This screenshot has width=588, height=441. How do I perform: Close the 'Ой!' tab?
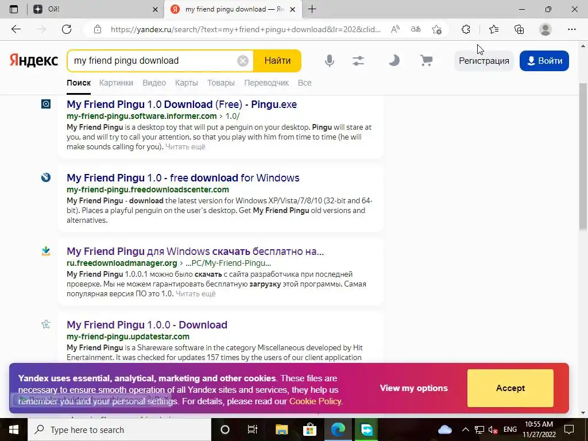click(155, 10)
